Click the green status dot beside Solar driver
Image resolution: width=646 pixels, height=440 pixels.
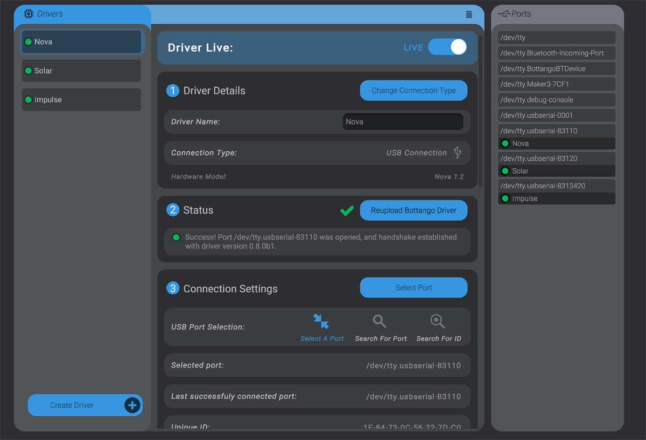click(x=29, y=70)
